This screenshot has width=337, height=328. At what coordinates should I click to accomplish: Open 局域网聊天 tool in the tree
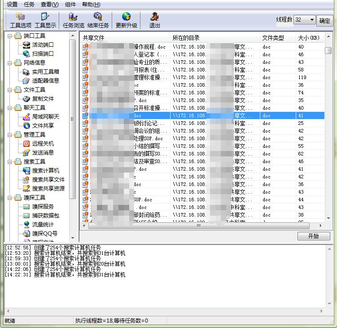[x=45, y=116]
